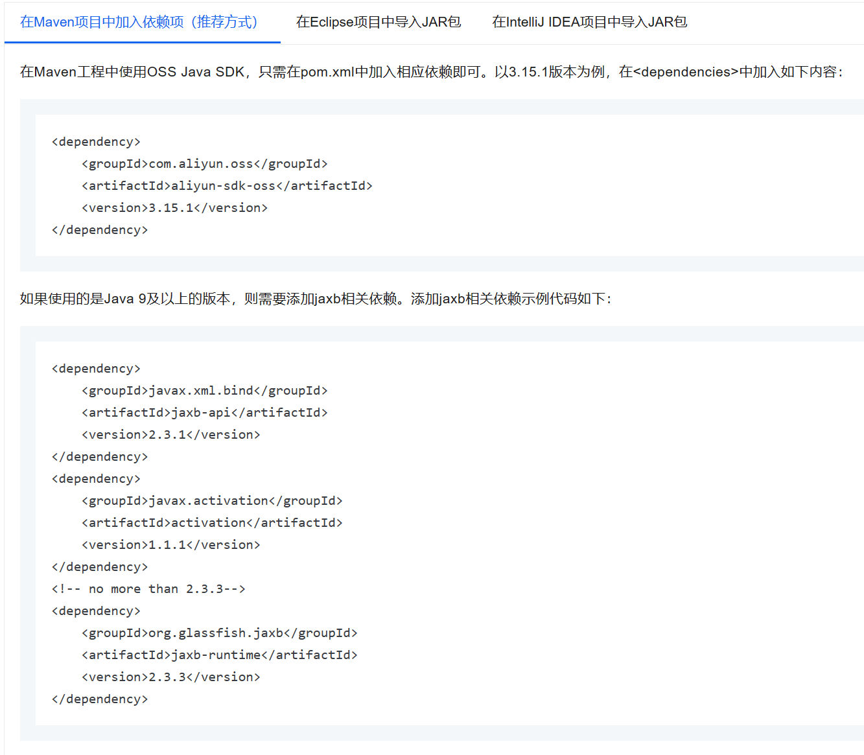The width and height of the screenshot is (864, 755).
Task: Click the activation artifactId code line
Action: (212, 523)
